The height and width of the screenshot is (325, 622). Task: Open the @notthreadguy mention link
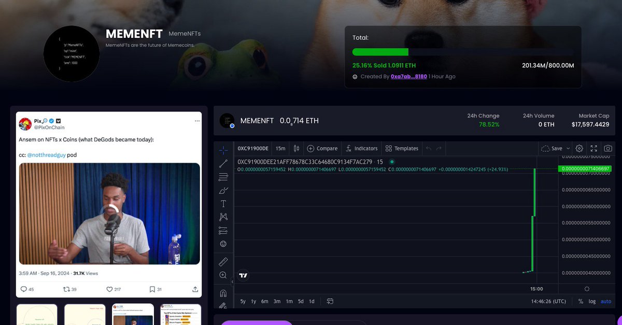(46, 155)
